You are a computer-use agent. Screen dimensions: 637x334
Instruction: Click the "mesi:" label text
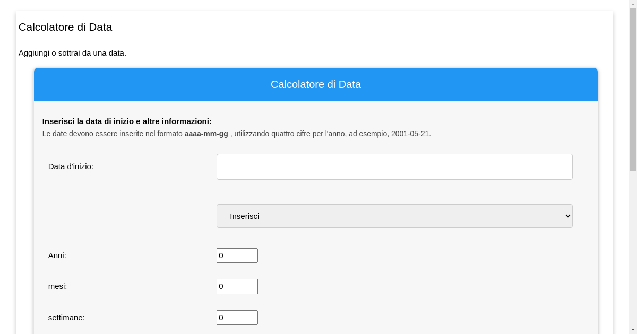(x=58, y=286)
